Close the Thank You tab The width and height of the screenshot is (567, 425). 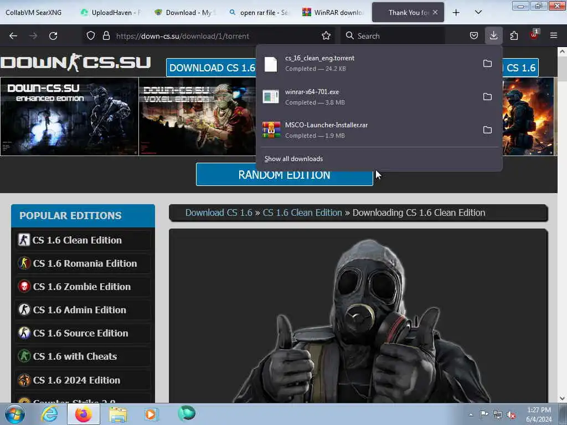(x=435, y=12)
